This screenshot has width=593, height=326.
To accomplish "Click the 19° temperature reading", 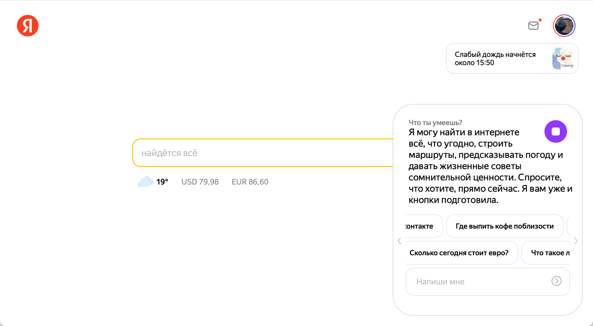I will pos(162,182).
